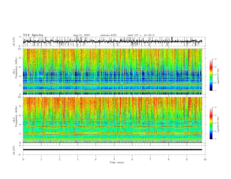The height and width of the screenshot is (179, 231).
Task: Click the ch.2 color bar 'log(PSD)(V²/Hz)' label
Action: pyautogui.click(x=218, y=125)
